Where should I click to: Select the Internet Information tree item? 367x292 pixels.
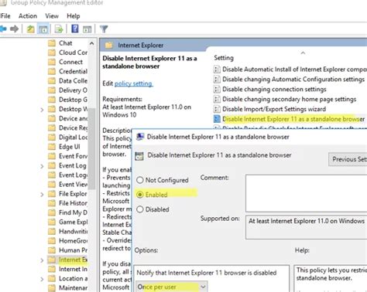[x=73, y=269]
